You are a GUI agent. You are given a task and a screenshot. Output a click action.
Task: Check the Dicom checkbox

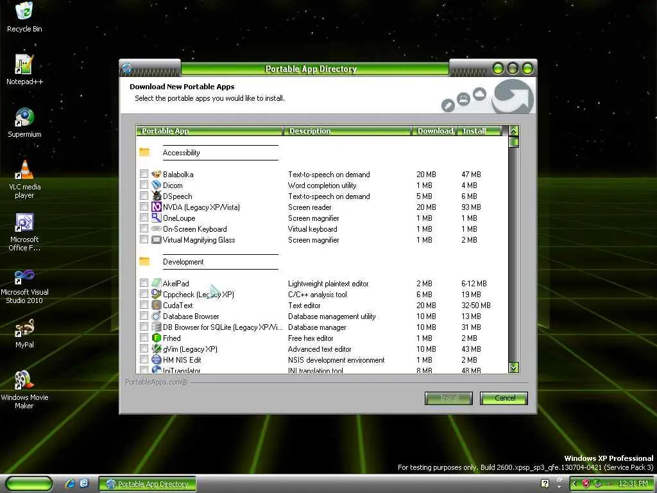[144, 184]
